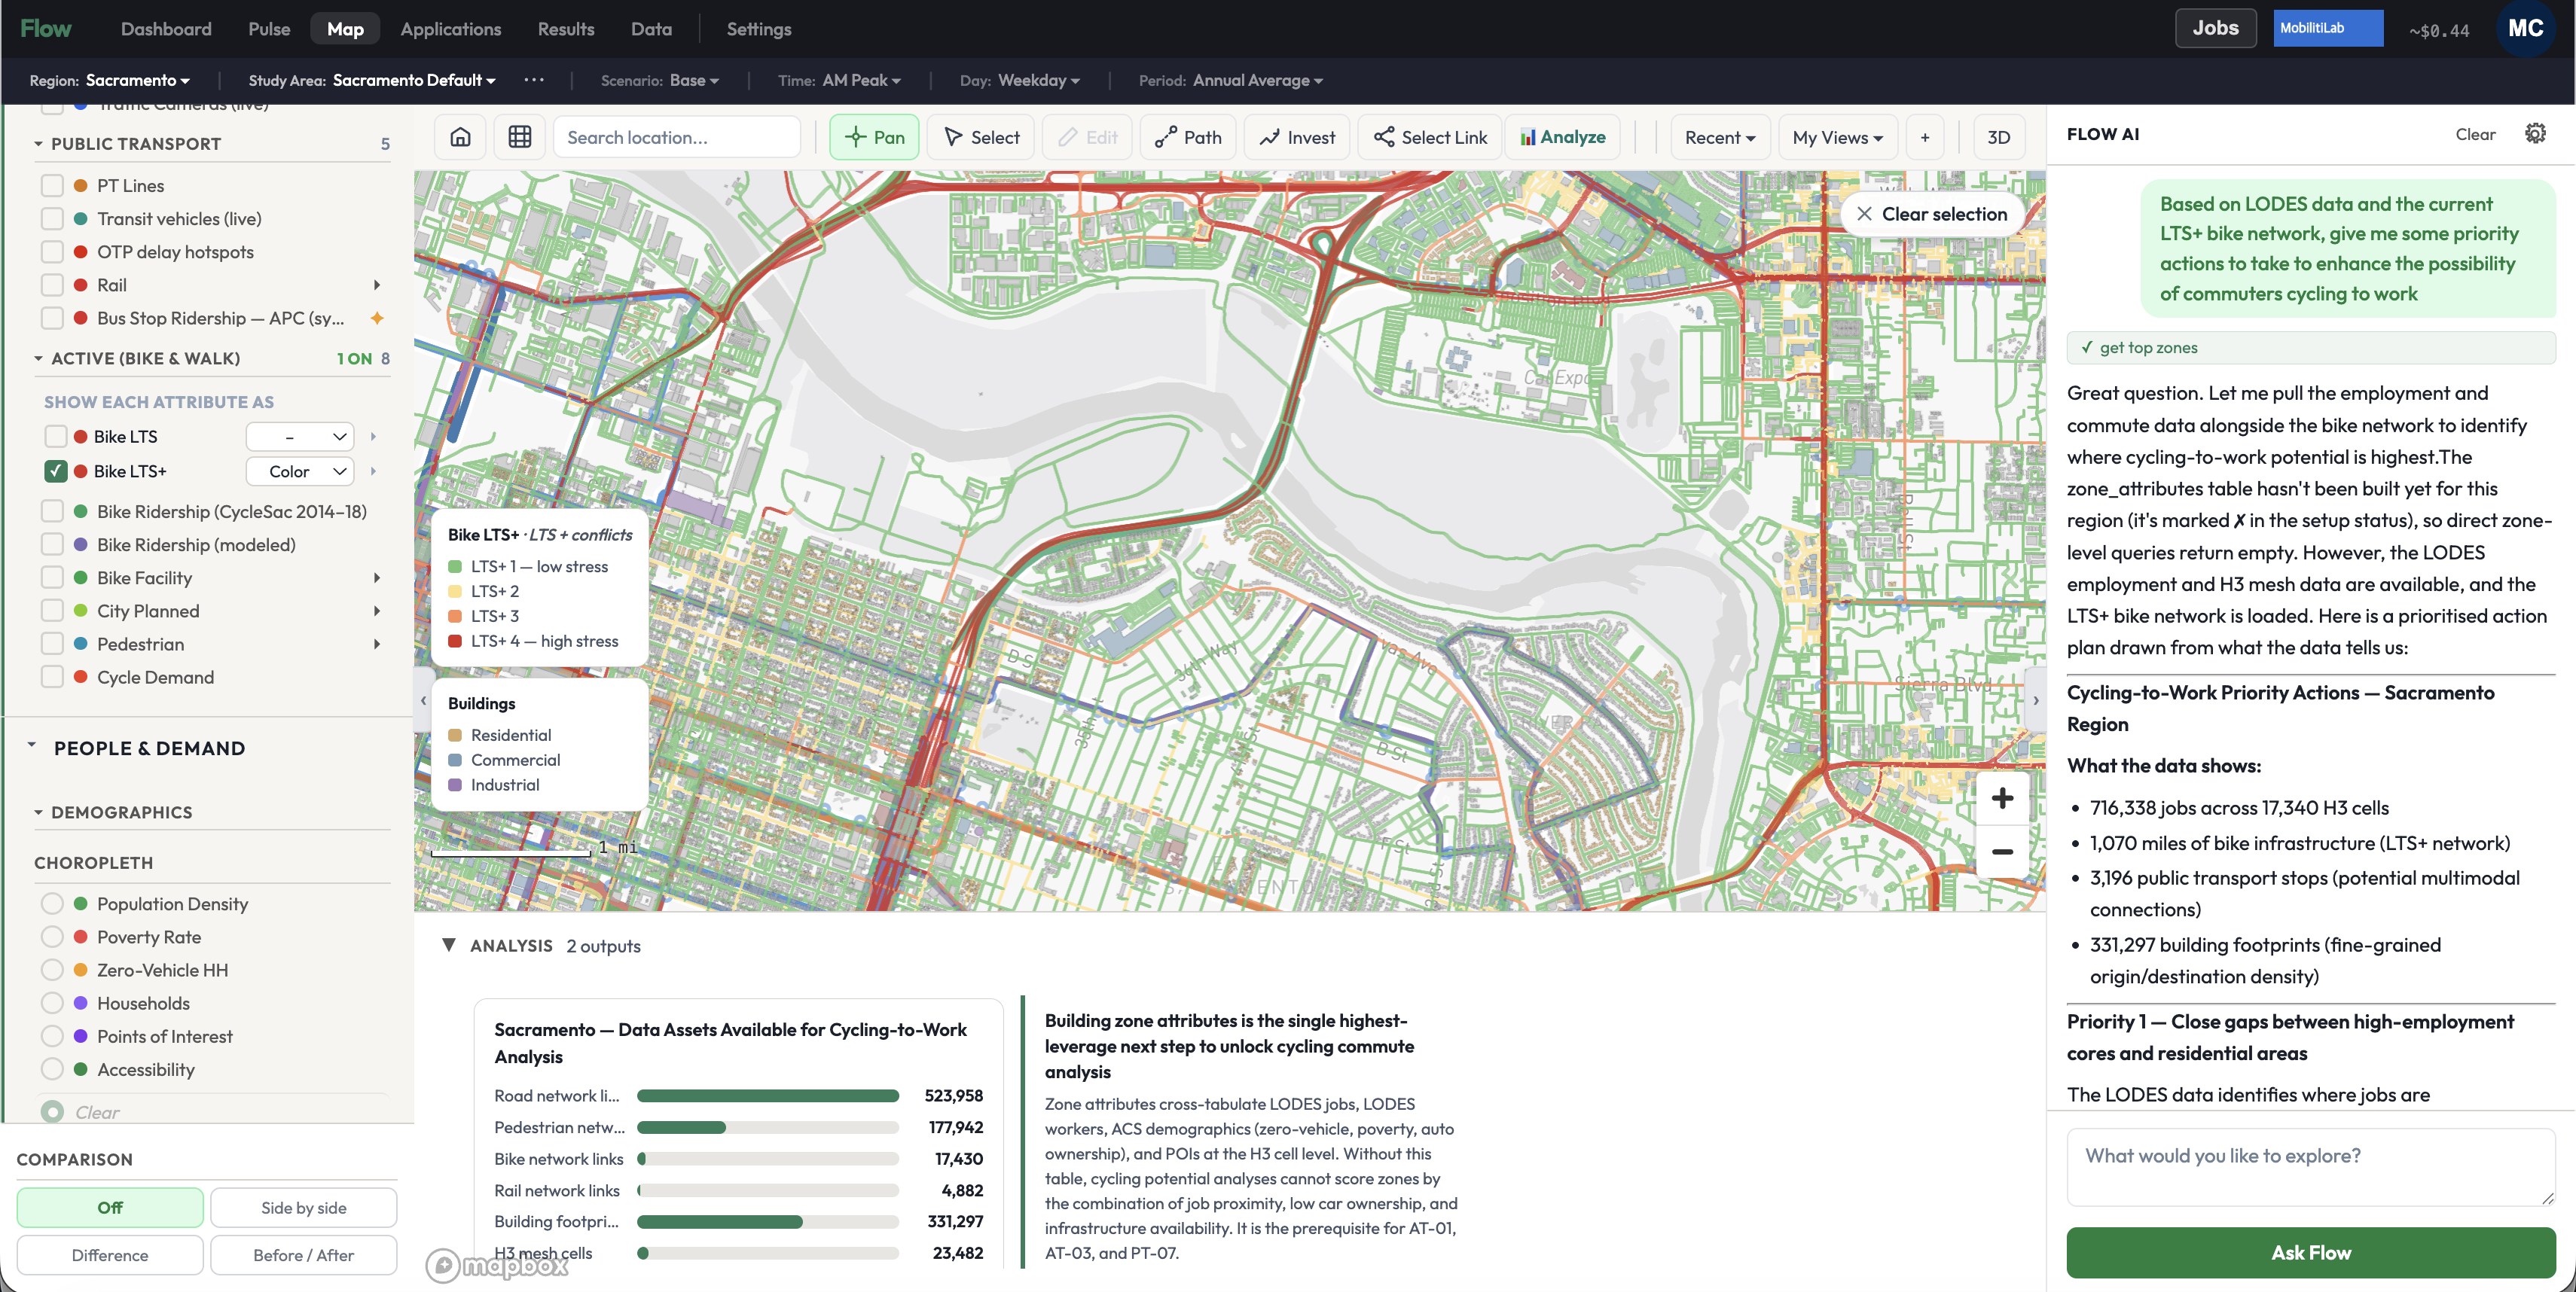This screenshot has width=2576, height=1292.
Task: Collapse the left panel with the arrow handle
Action: pos(423,700)
